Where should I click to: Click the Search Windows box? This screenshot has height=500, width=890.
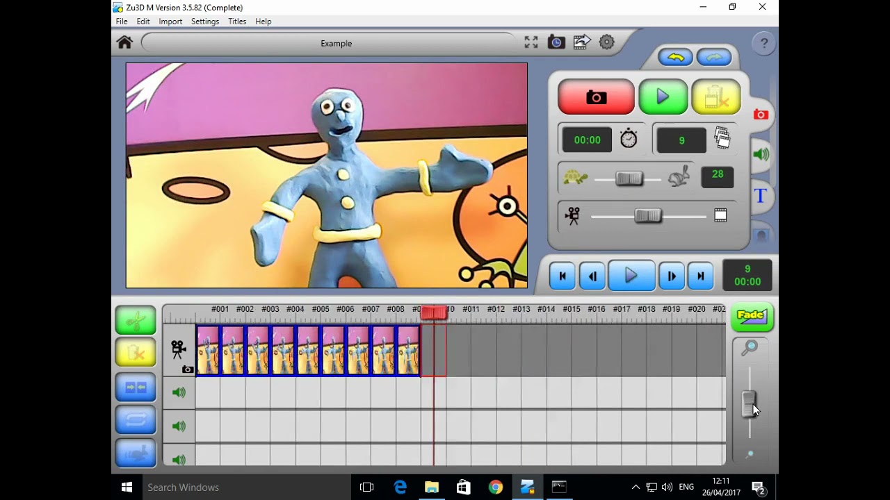click(247, 487)
